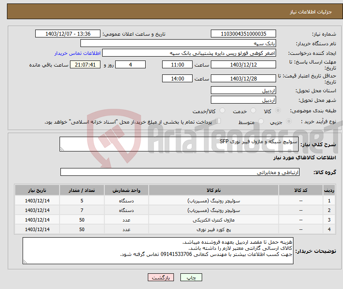Click the buyer name field بانک سپه

pyautogui.click(x=178, y=44)
